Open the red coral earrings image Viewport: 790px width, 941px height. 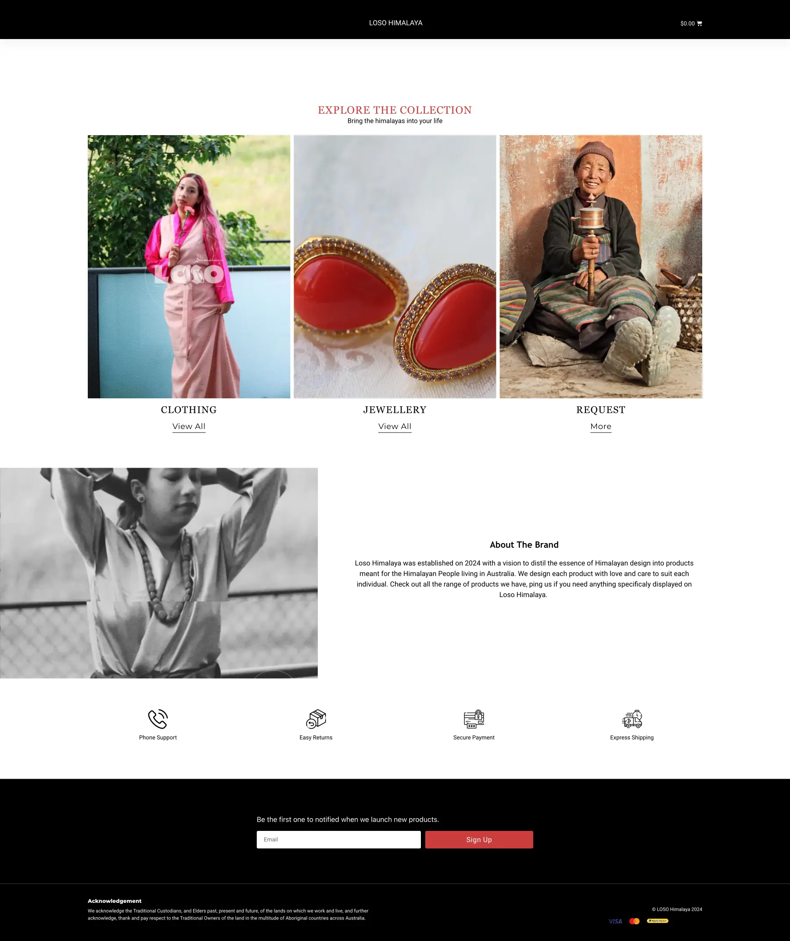395,267
